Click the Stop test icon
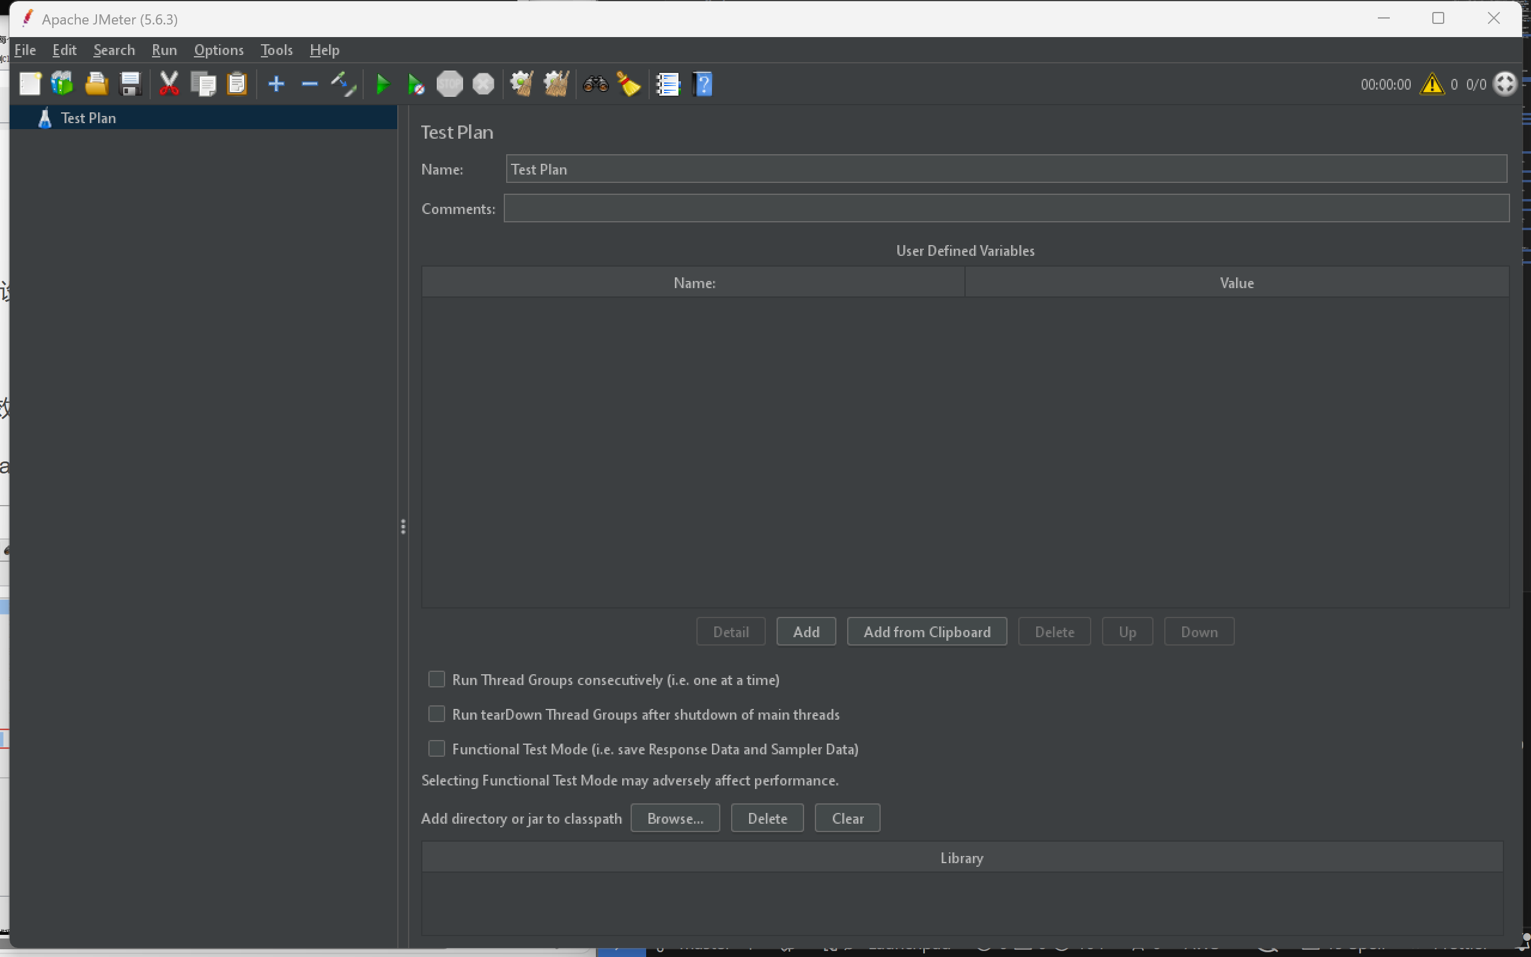The image size is (1531, 957). tap(450, 84)
